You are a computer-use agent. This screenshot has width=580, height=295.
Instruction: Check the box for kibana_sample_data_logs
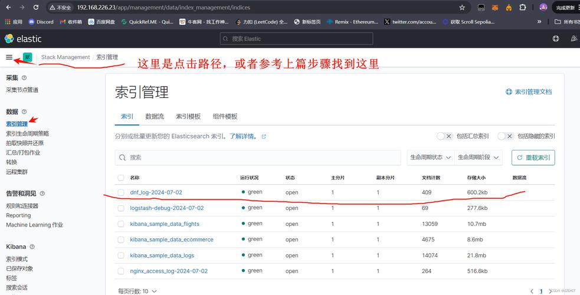point(121,255)
